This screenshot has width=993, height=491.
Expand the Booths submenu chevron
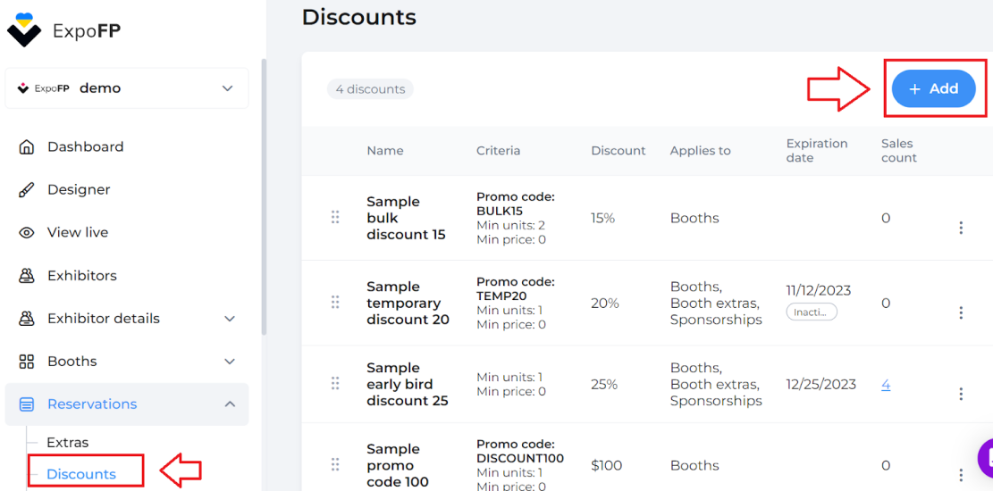point(230,362)
